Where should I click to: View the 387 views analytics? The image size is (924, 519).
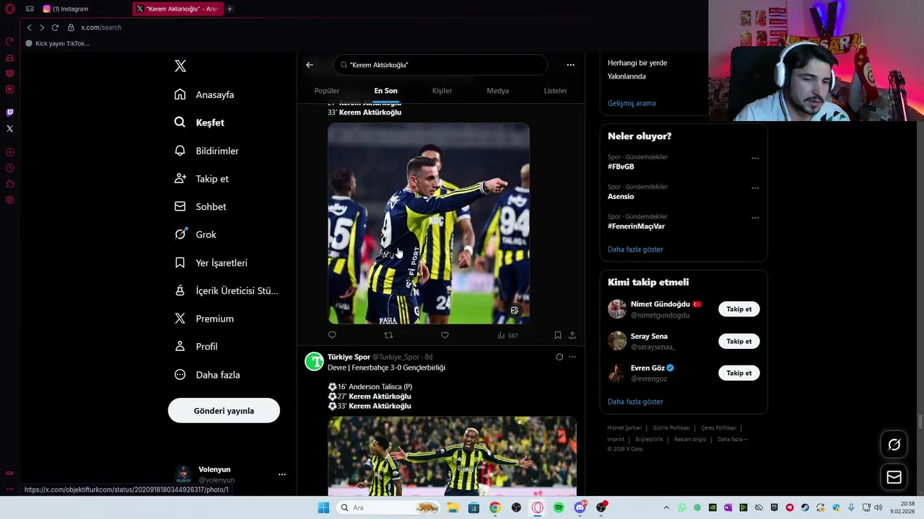pyautogui.click(x=507, y=335)
